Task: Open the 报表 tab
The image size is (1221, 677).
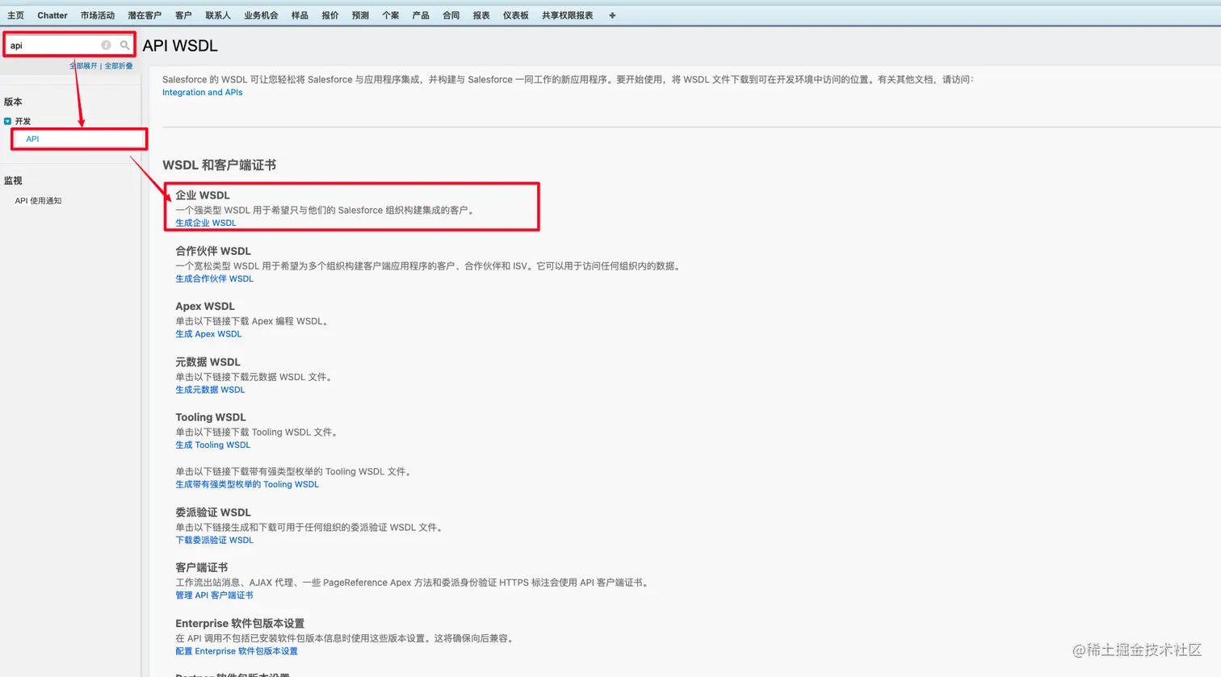Action: point(481,15)
